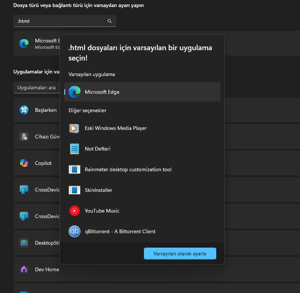Click the Dev Home app icon
Image resolution: width=300 pixels, height=293 pixels.
tap(24, 269)
